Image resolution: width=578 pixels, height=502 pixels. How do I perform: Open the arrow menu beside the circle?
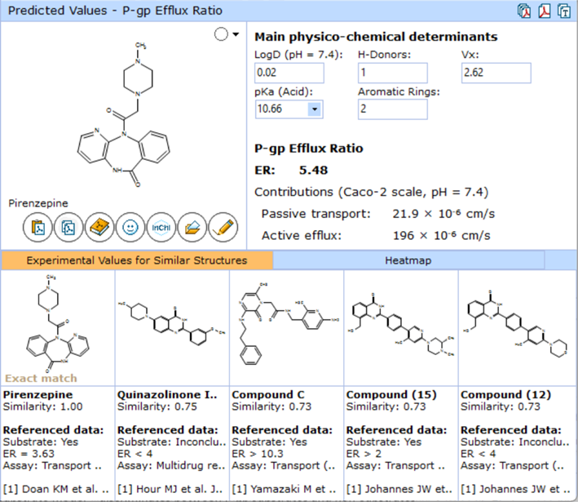point(236,34)
